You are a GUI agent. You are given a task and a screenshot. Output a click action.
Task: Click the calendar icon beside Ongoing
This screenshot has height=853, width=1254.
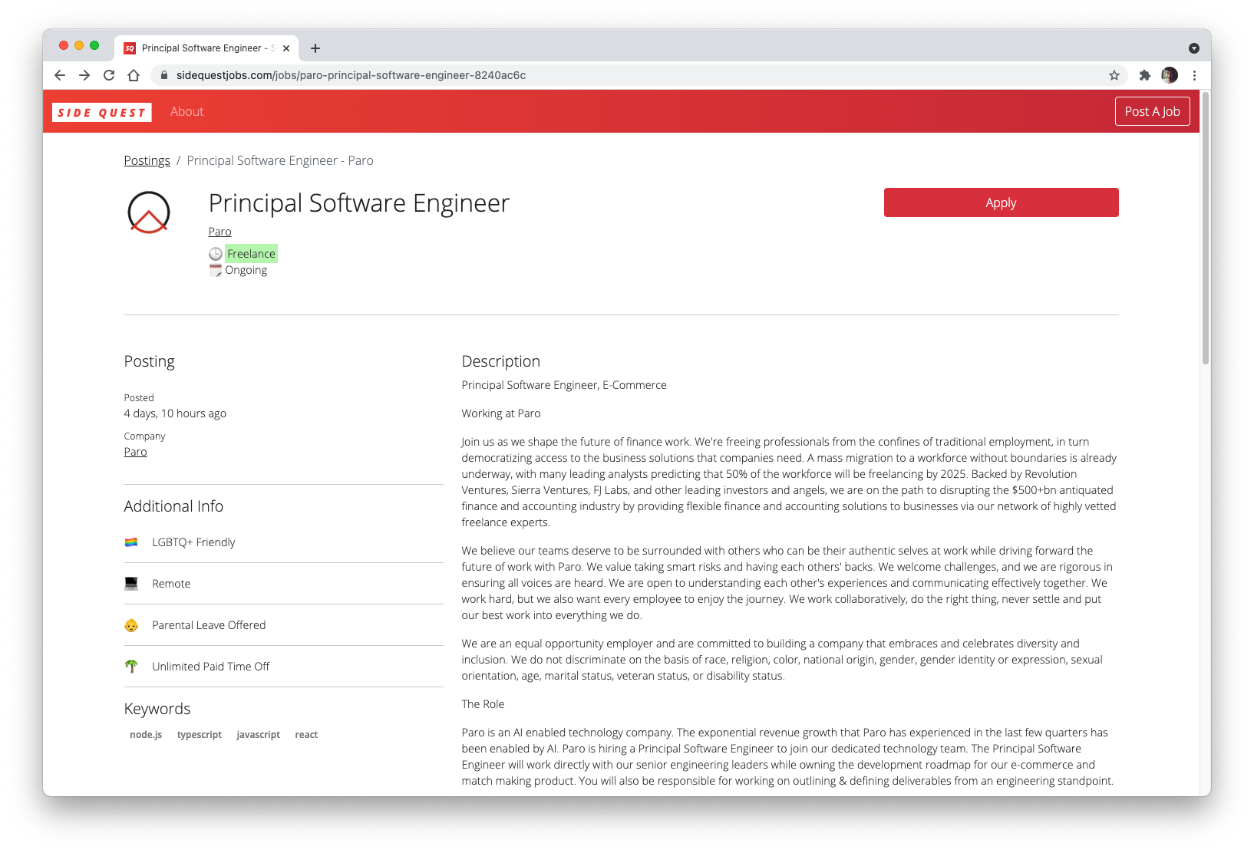[x=216, y=270]
